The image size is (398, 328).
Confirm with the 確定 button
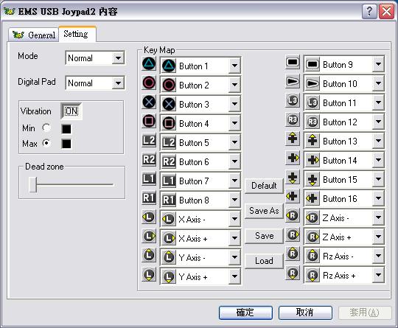tap(245, 313)
